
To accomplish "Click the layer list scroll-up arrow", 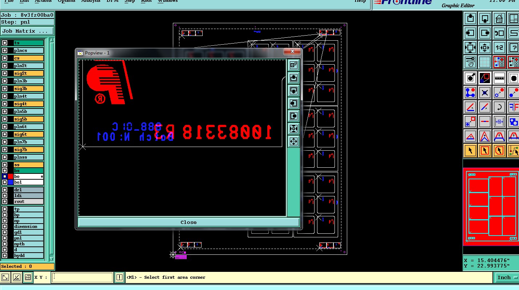I will coord(52,40).
